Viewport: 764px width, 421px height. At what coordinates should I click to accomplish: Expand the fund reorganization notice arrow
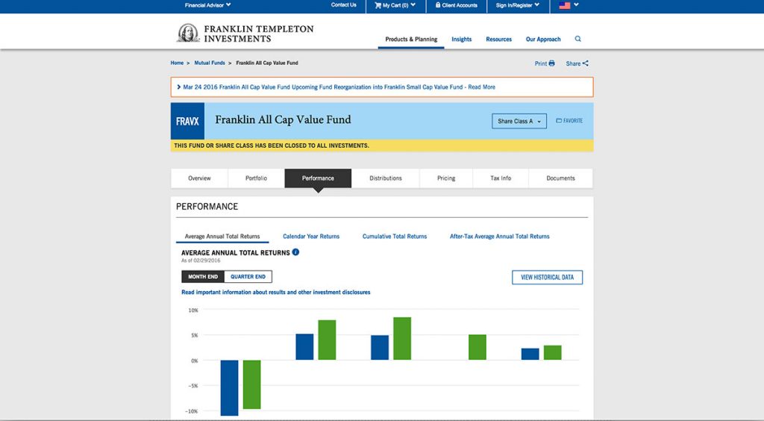point(179,87)
